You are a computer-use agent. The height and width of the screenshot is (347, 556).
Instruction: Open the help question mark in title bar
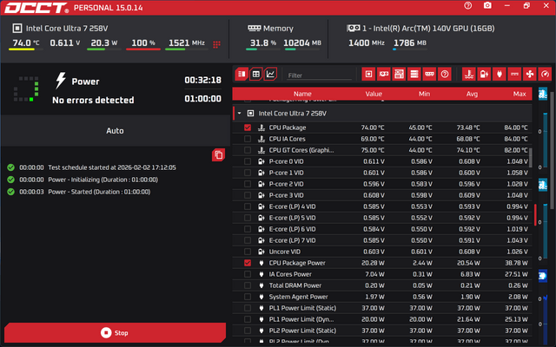468,6
